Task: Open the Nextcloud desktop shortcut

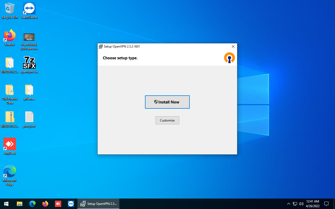Action: click(x=29, y=37)
